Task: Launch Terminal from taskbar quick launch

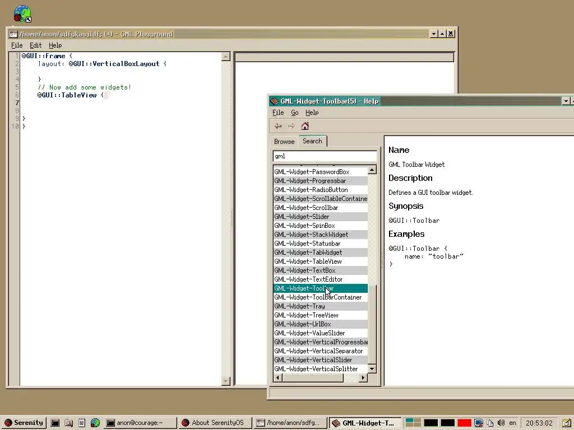Action: [x=55, y=423]
